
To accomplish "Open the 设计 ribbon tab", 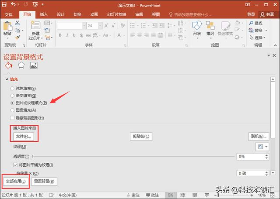I will (x=60, y=14).
